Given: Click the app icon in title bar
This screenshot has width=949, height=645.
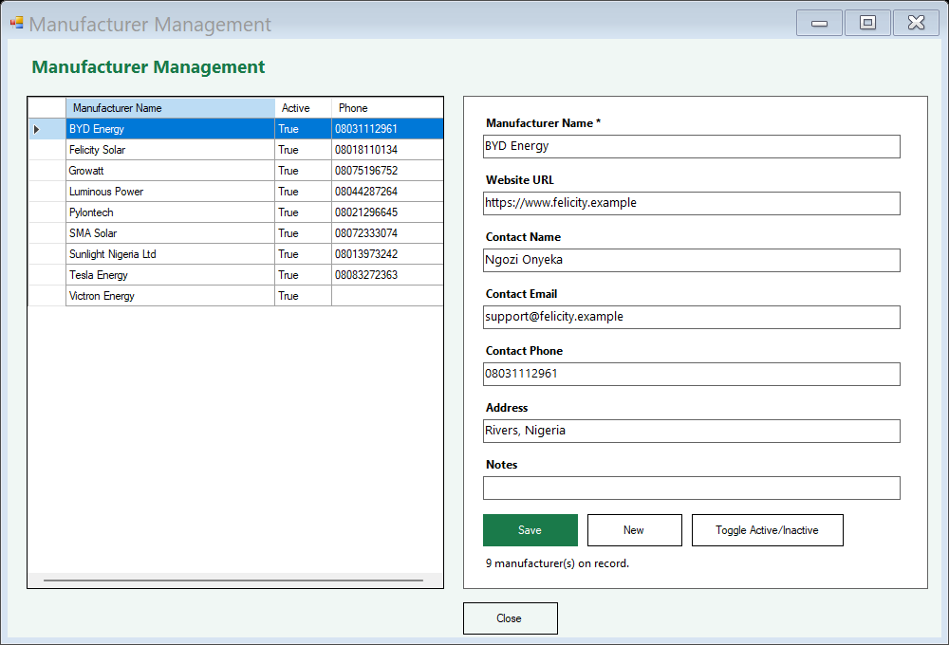Looking at the screenshot, I should 16,23.
